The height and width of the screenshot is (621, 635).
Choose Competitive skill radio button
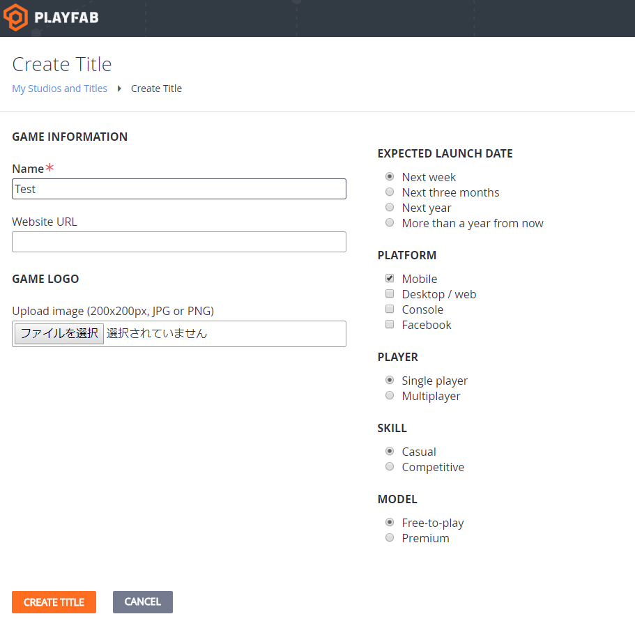pos(390,467)
